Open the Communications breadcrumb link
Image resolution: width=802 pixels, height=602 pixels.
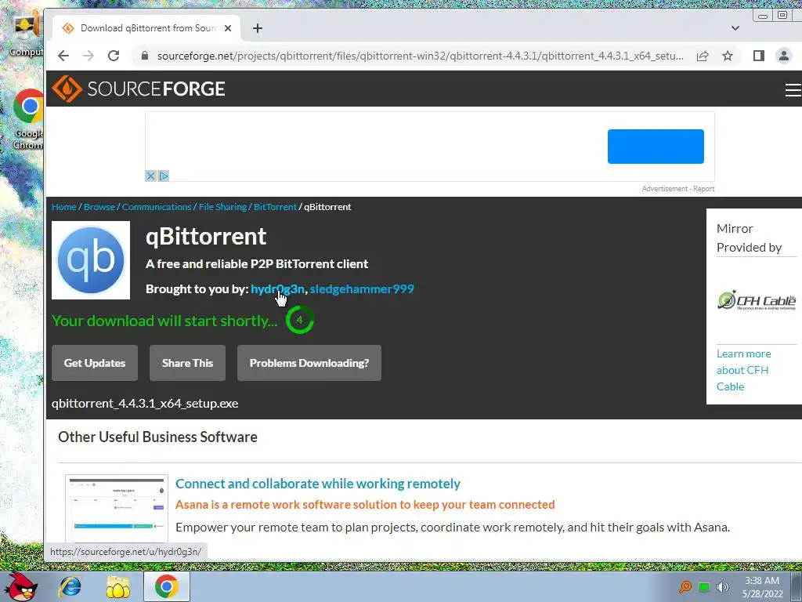click(x=157, y=207)
